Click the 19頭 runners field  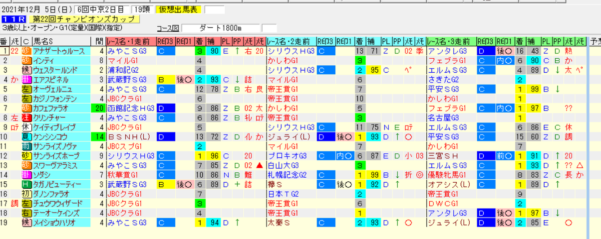pos(142,9)
